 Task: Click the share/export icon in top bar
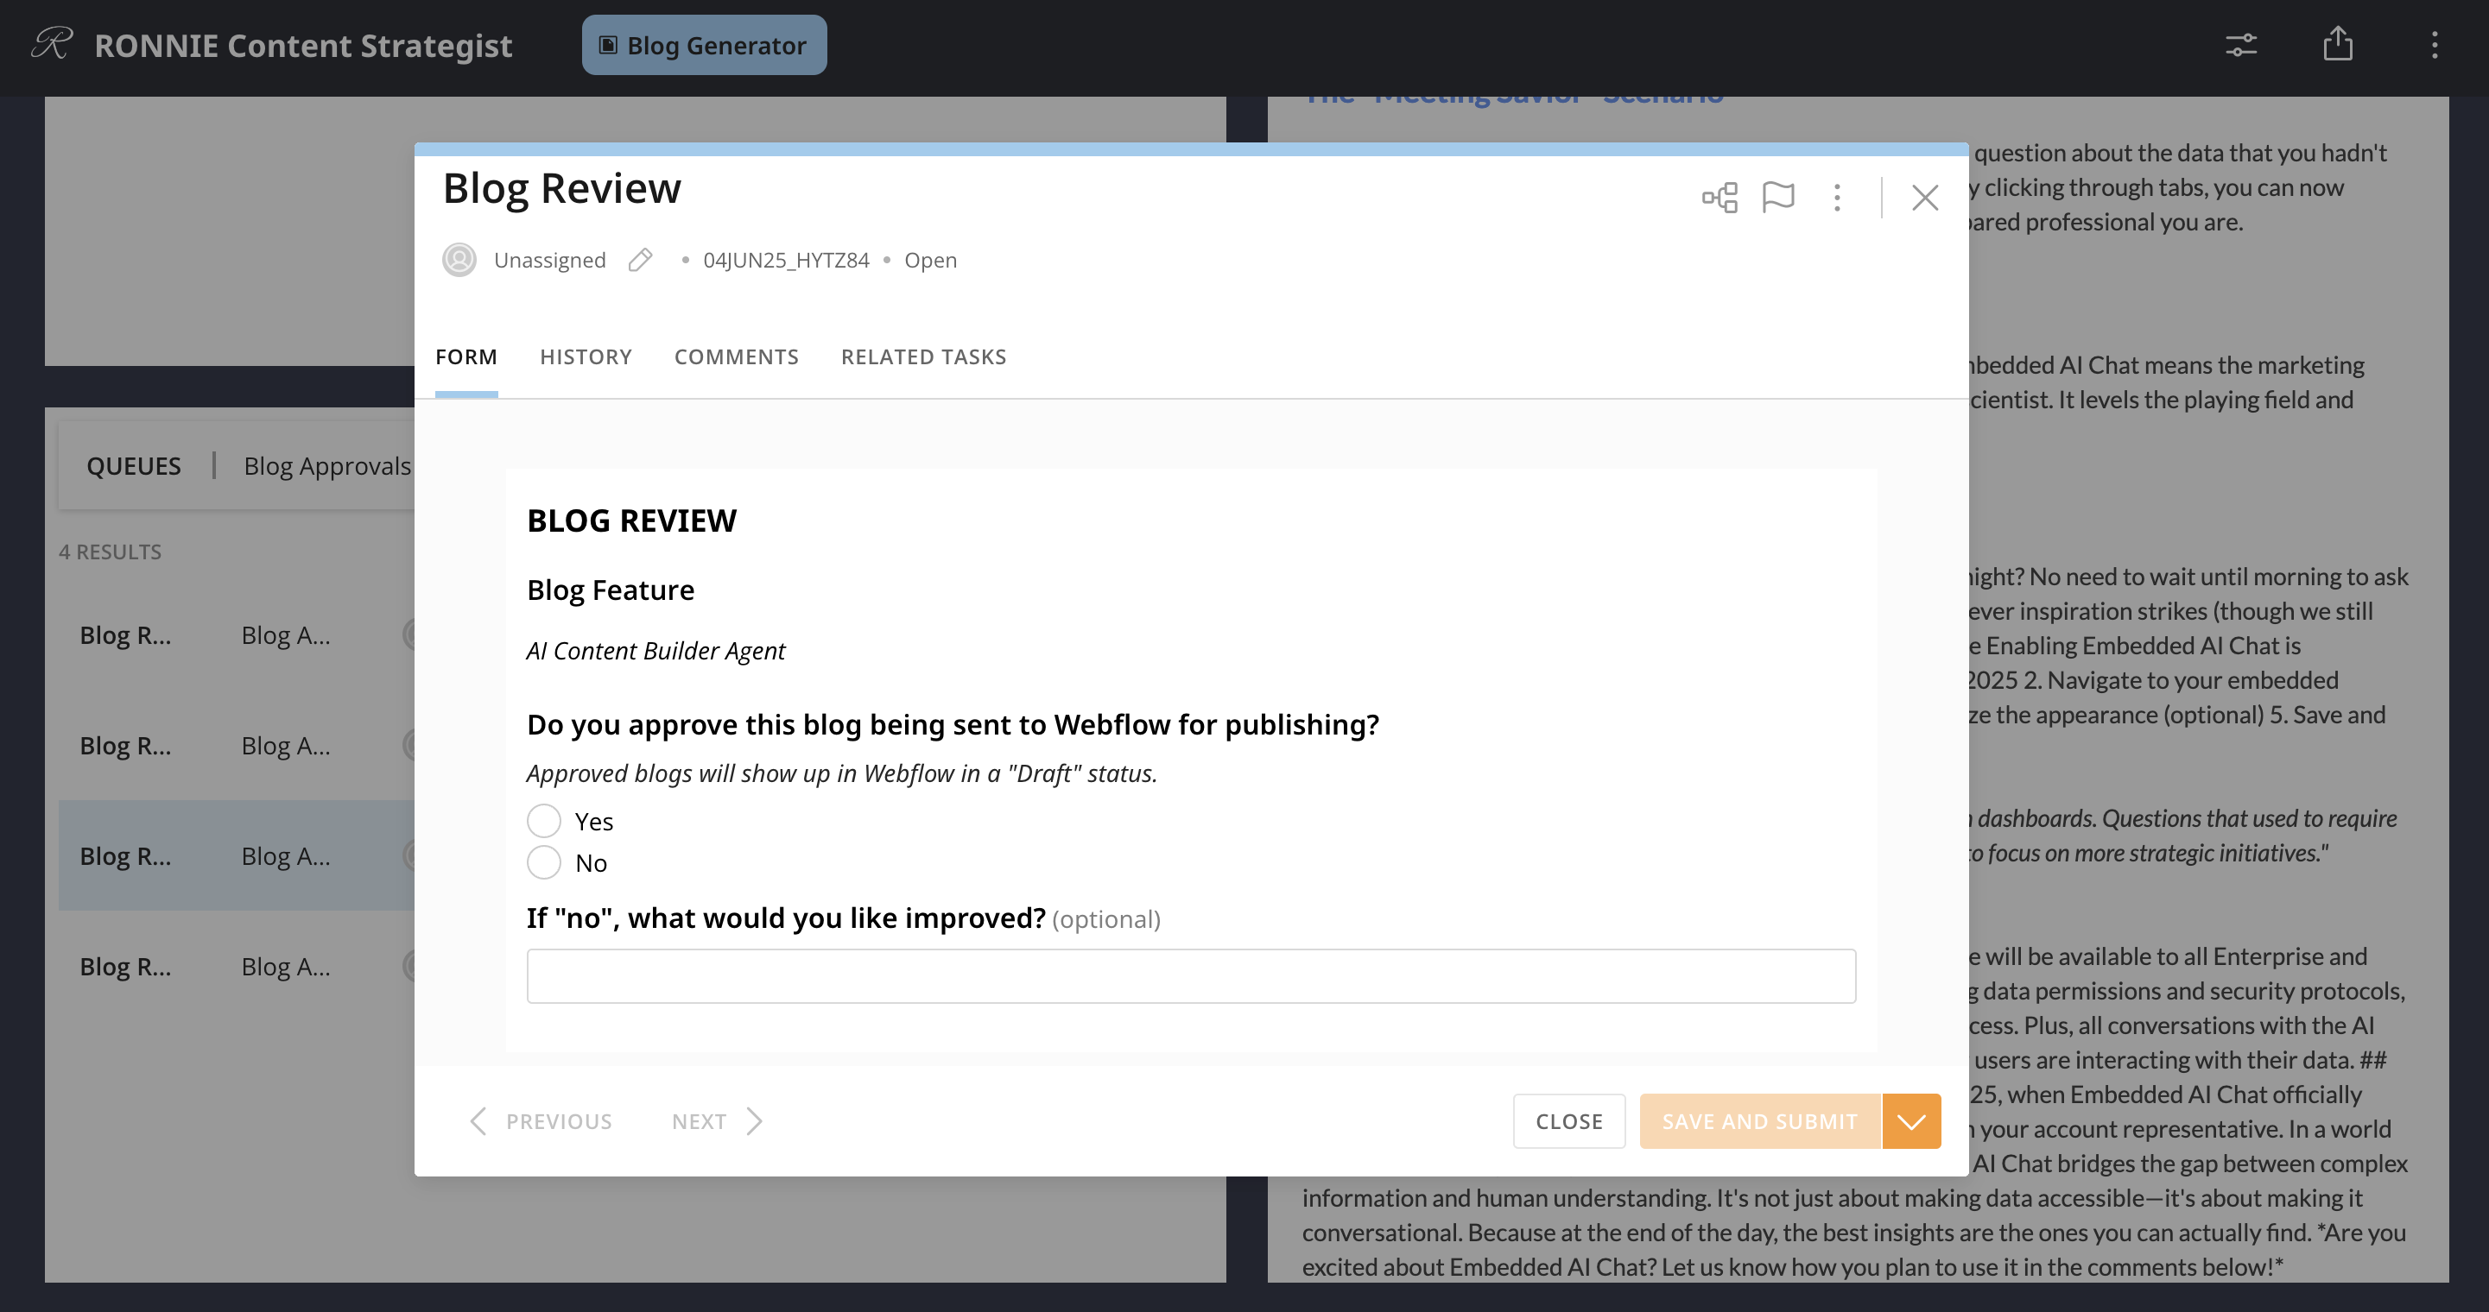tap(2338, 44)
